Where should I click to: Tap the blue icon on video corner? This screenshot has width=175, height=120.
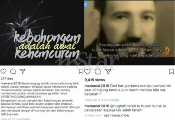[x=86, y=5]
